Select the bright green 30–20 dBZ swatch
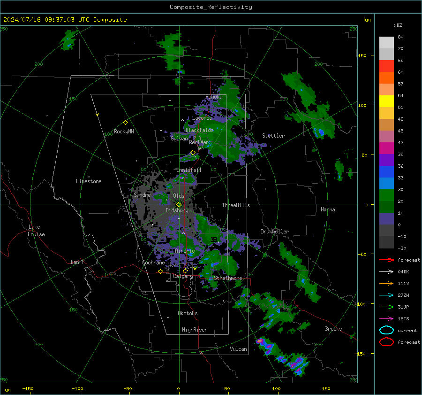This screenshot has height=395, width=422. [x=386, y=195]
